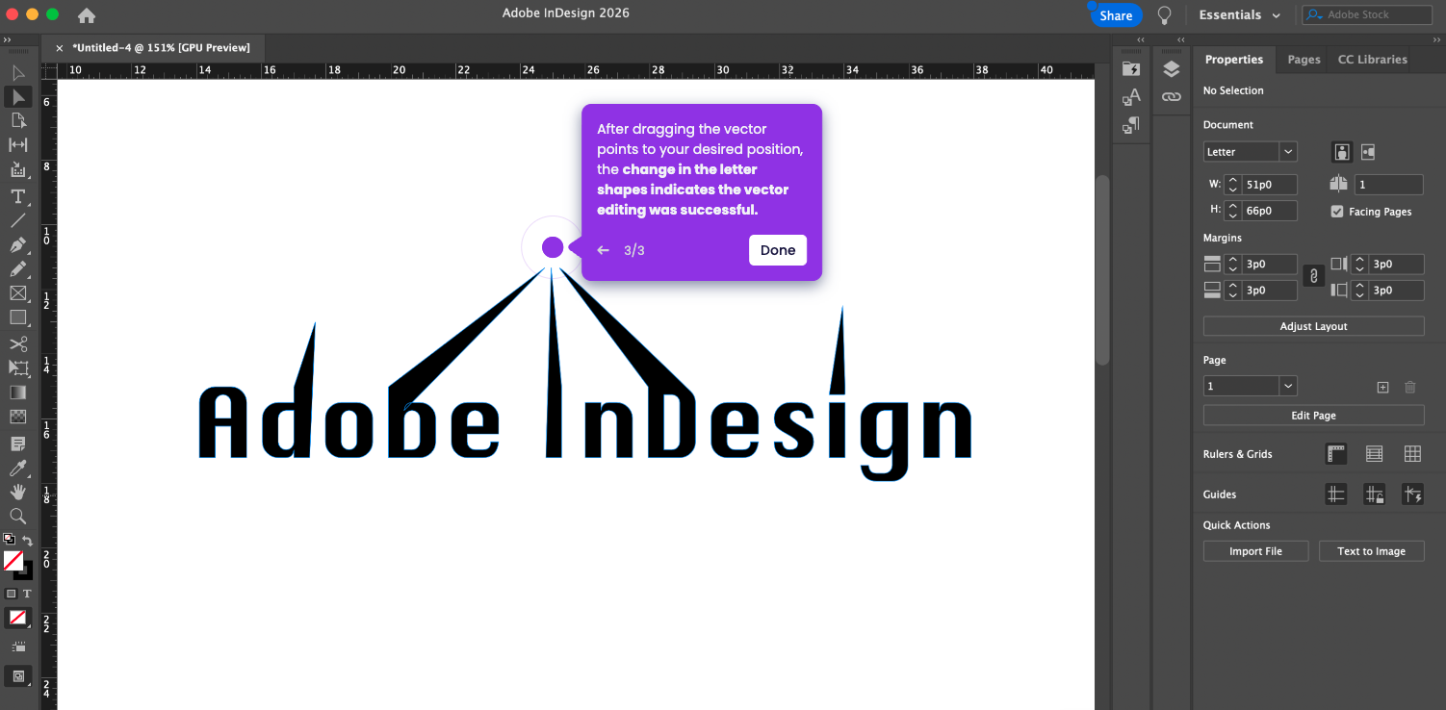The width and height of the screenshot is (1446, 710).
Task: Open the Layers panel icon
Action: (x=1171, y=69)
